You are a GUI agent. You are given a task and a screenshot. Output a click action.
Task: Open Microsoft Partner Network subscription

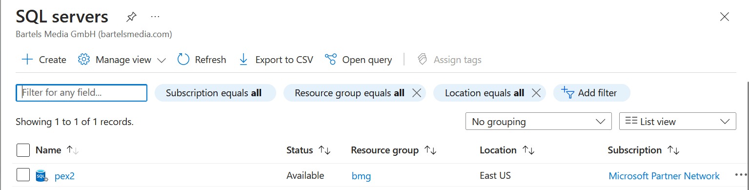coord(664,176)
